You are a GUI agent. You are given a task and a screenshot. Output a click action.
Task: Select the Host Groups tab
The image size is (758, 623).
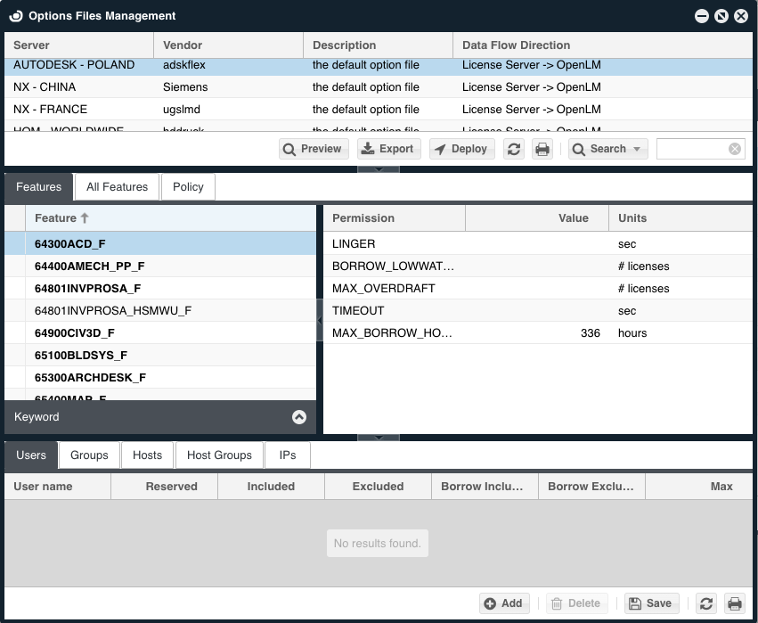click(219, 455)
